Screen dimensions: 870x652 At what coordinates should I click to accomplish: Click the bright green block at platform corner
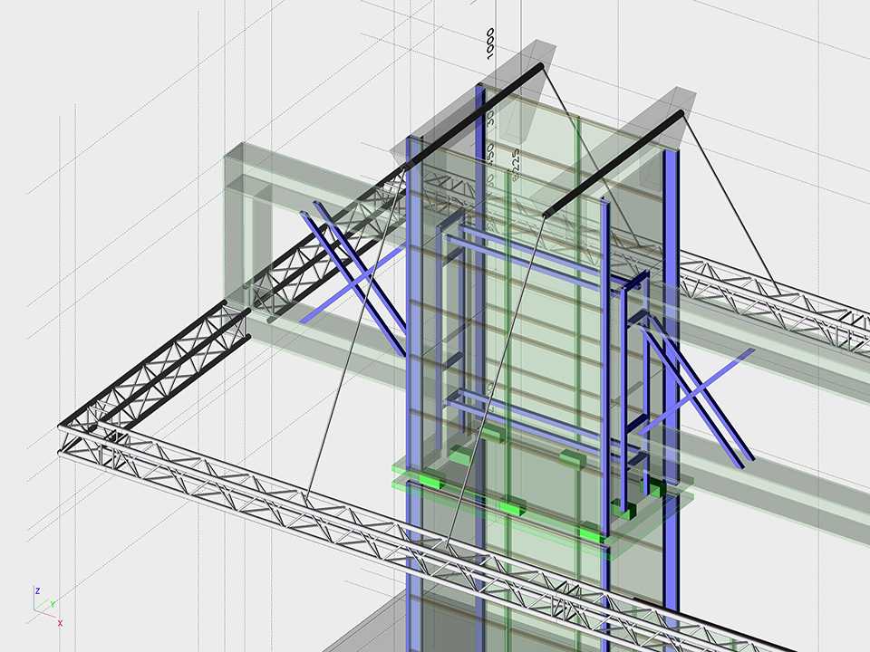click(x=593, y=534)
